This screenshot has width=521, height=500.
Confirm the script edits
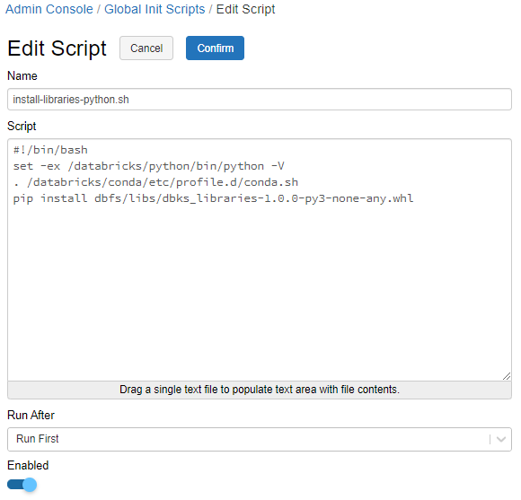click(215, 48)
